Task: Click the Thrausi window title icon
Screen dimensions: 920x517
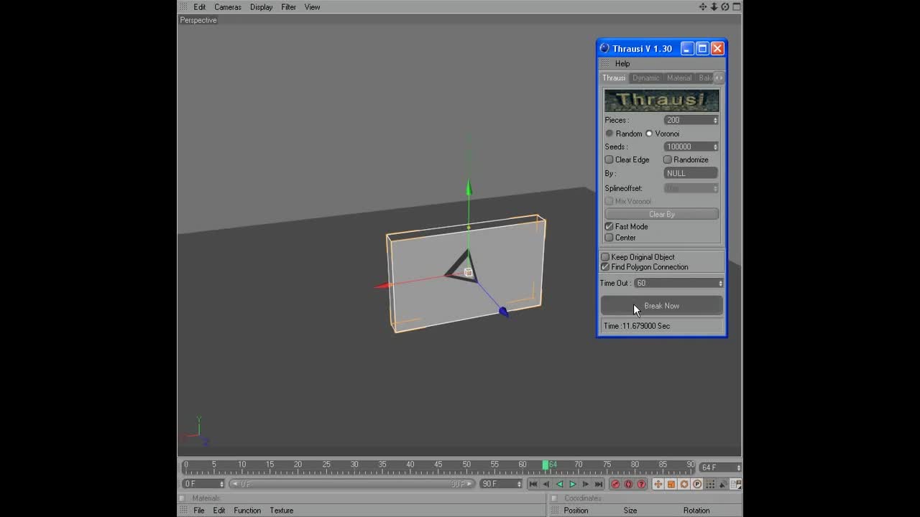Action: tap(604, 48)
